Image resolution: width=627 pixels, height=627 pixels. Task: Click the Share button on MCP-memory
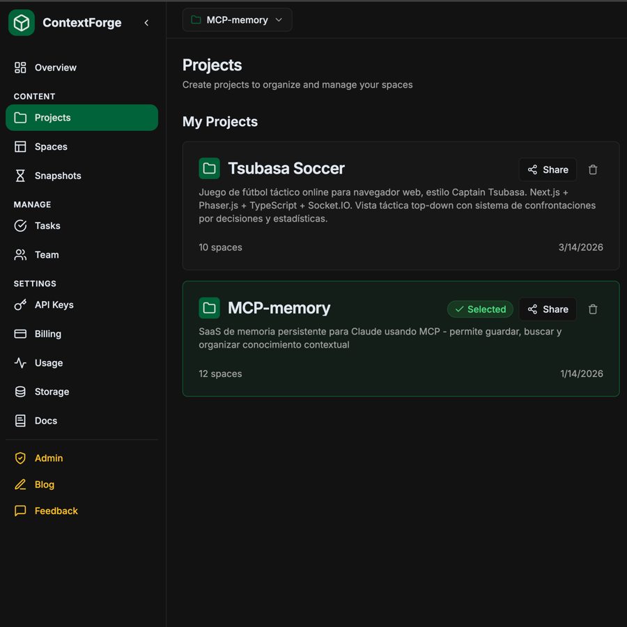548,309
